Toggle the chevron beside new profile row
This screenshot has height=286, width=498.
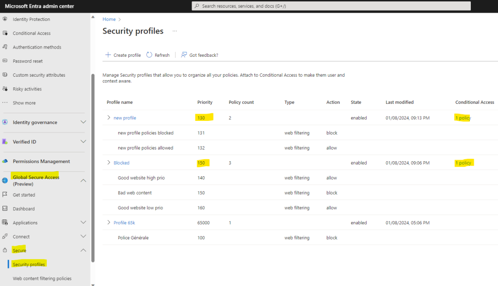tap(108, 118)
